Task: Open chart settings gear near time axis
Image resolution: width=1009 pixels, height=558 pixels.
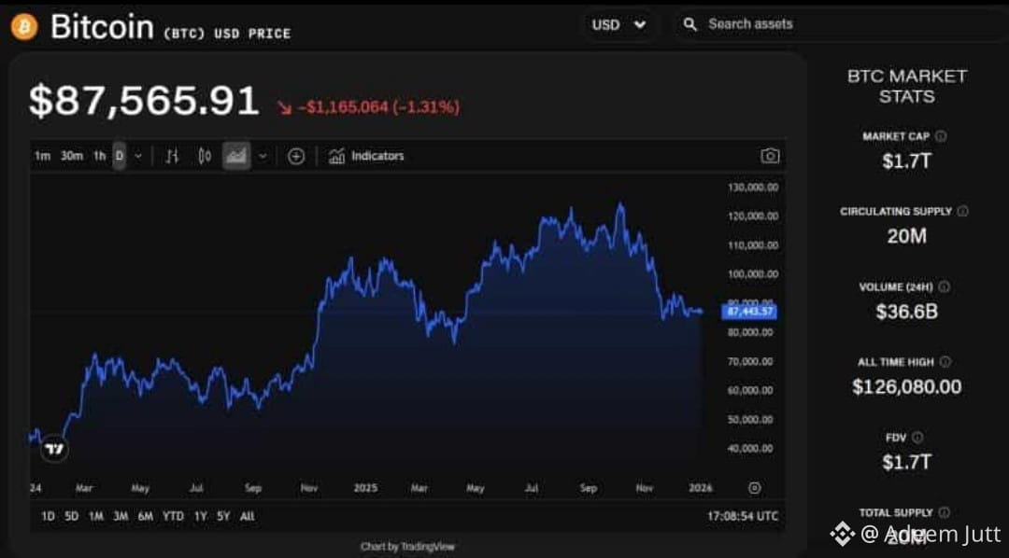Action: click(755, 488)
